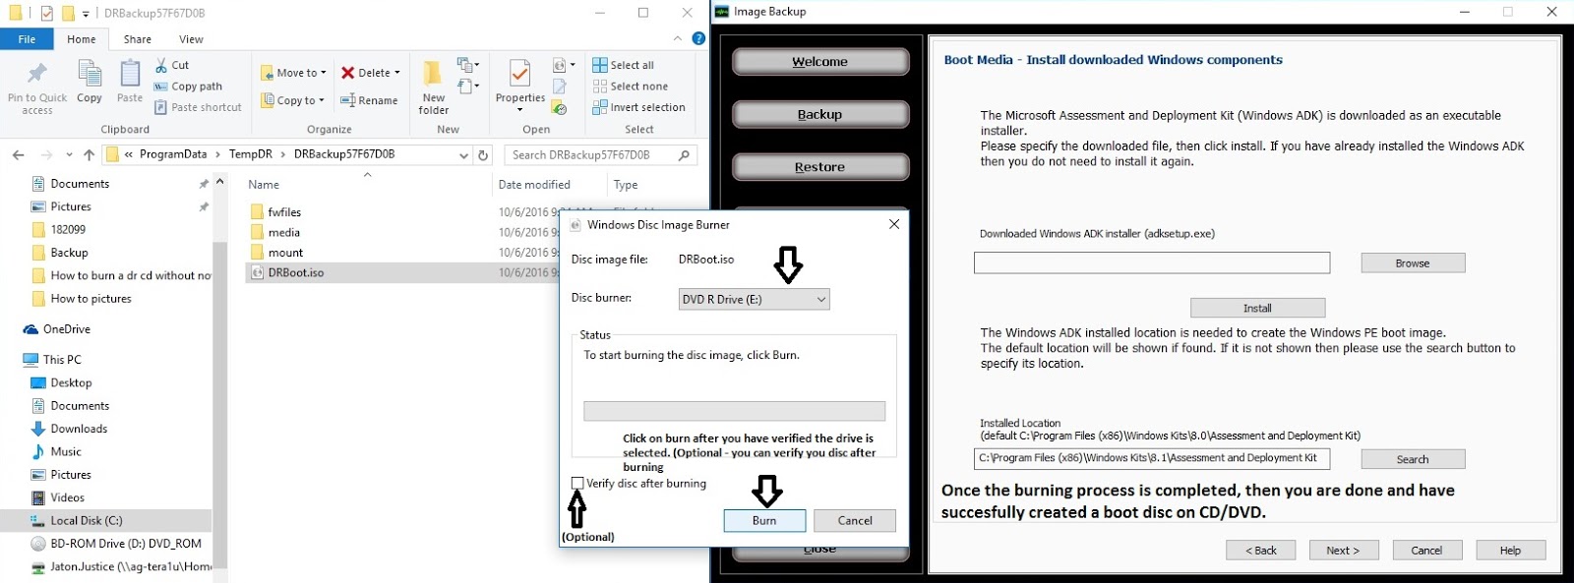This screenshot has height=583, width=1574.
Task: Click Search button for installed location
Action: tap(1413, 459)
